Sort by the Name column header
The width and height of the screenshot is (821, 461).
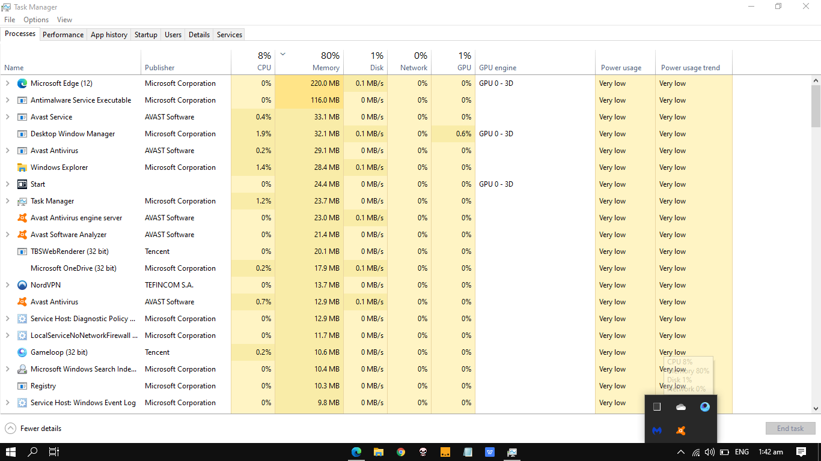71,62
